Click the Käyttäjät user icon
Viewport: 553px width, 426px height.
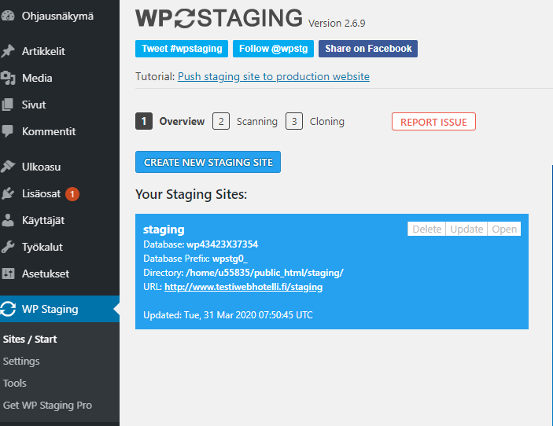point(8,220)
